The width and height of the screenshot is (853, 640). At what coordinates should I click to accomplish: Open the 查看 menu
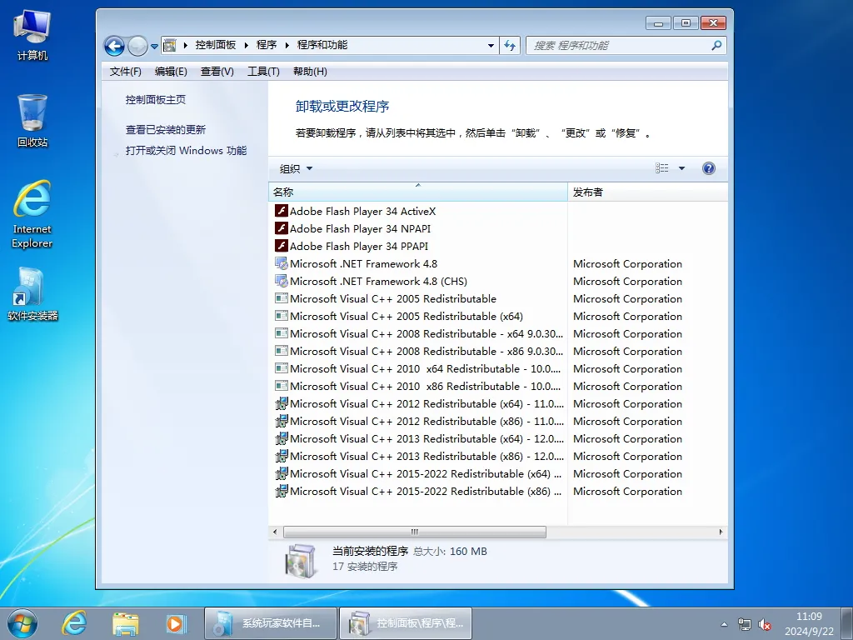tap(216, 71)
